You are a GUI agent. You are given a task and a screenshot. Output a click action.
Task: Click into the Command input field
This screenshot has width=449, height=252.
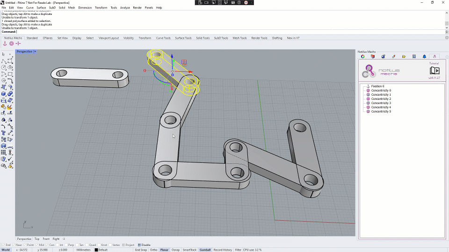(x=231, y=32)
